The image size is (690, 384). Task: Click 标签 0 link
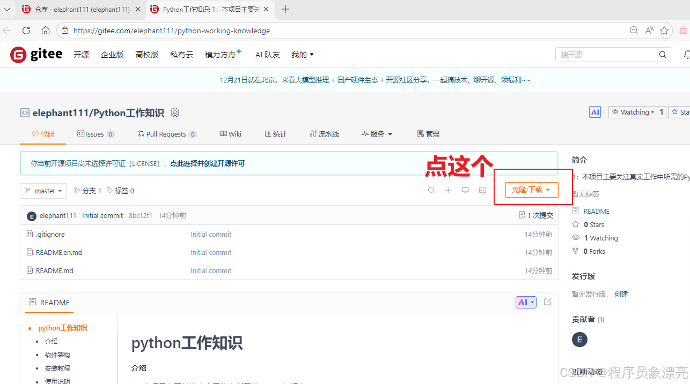tap(121, 191)
